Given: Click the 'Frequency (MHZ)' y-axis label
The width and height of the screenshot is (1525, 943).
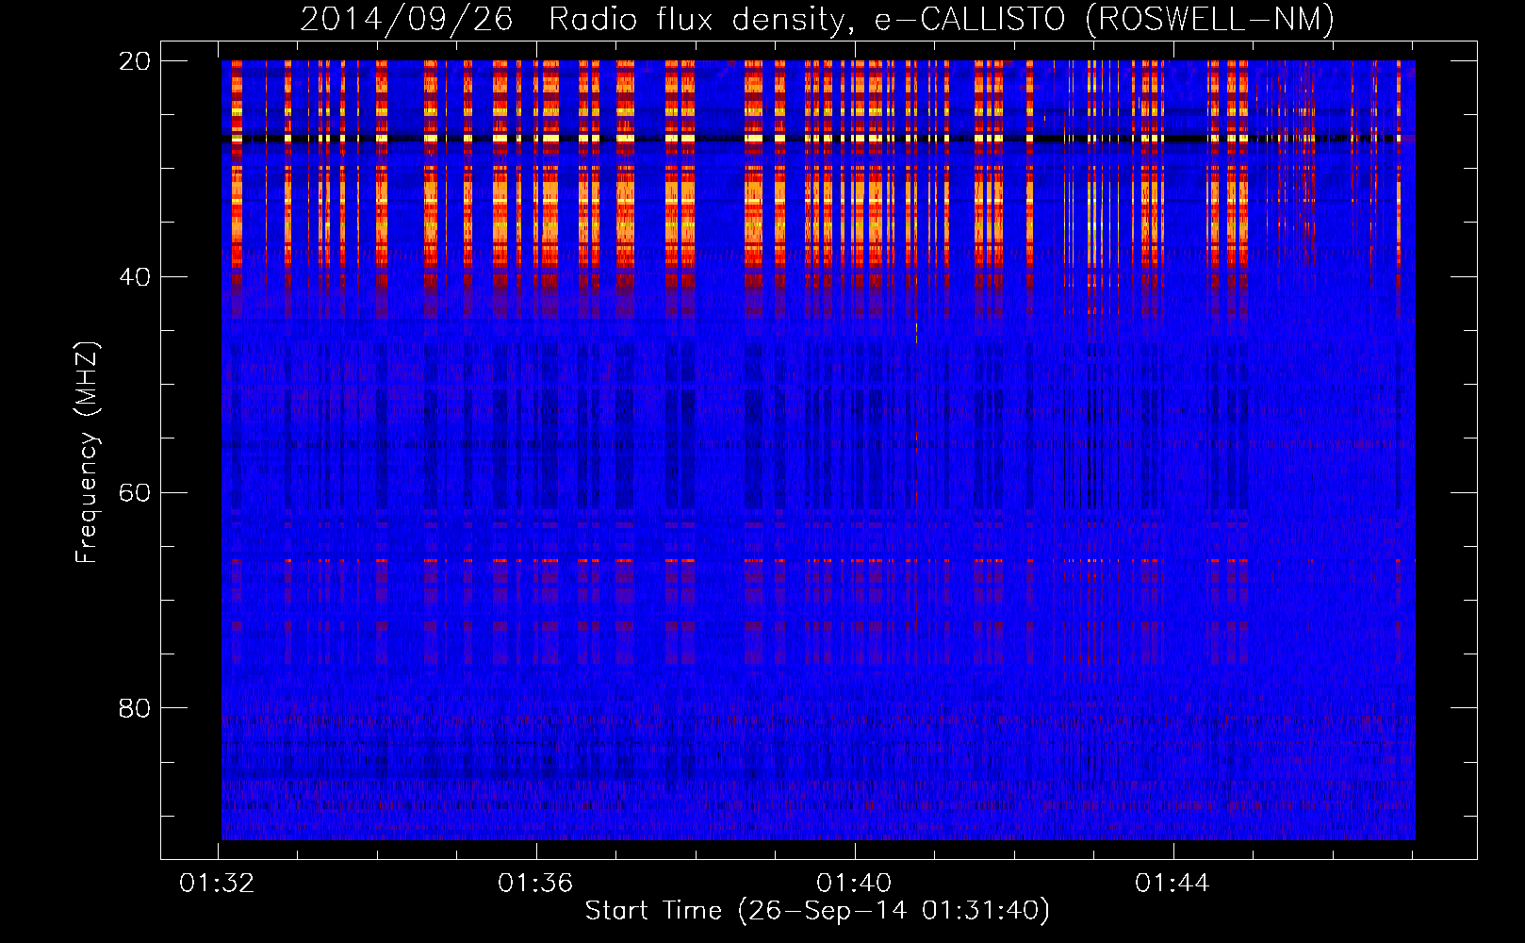Looking at the screenshot, I should (x=87, y=452).
